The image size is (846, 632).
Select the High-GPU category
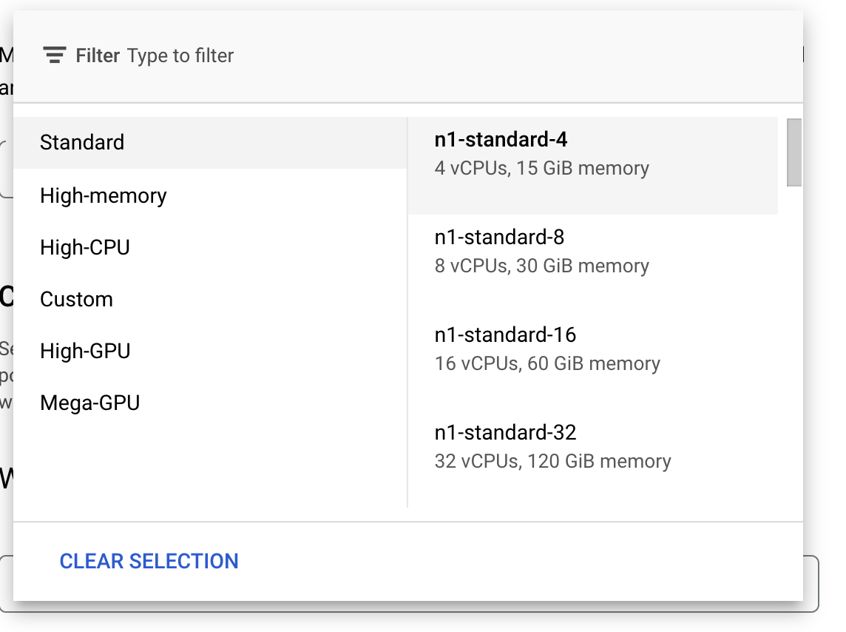coord(85,351)
